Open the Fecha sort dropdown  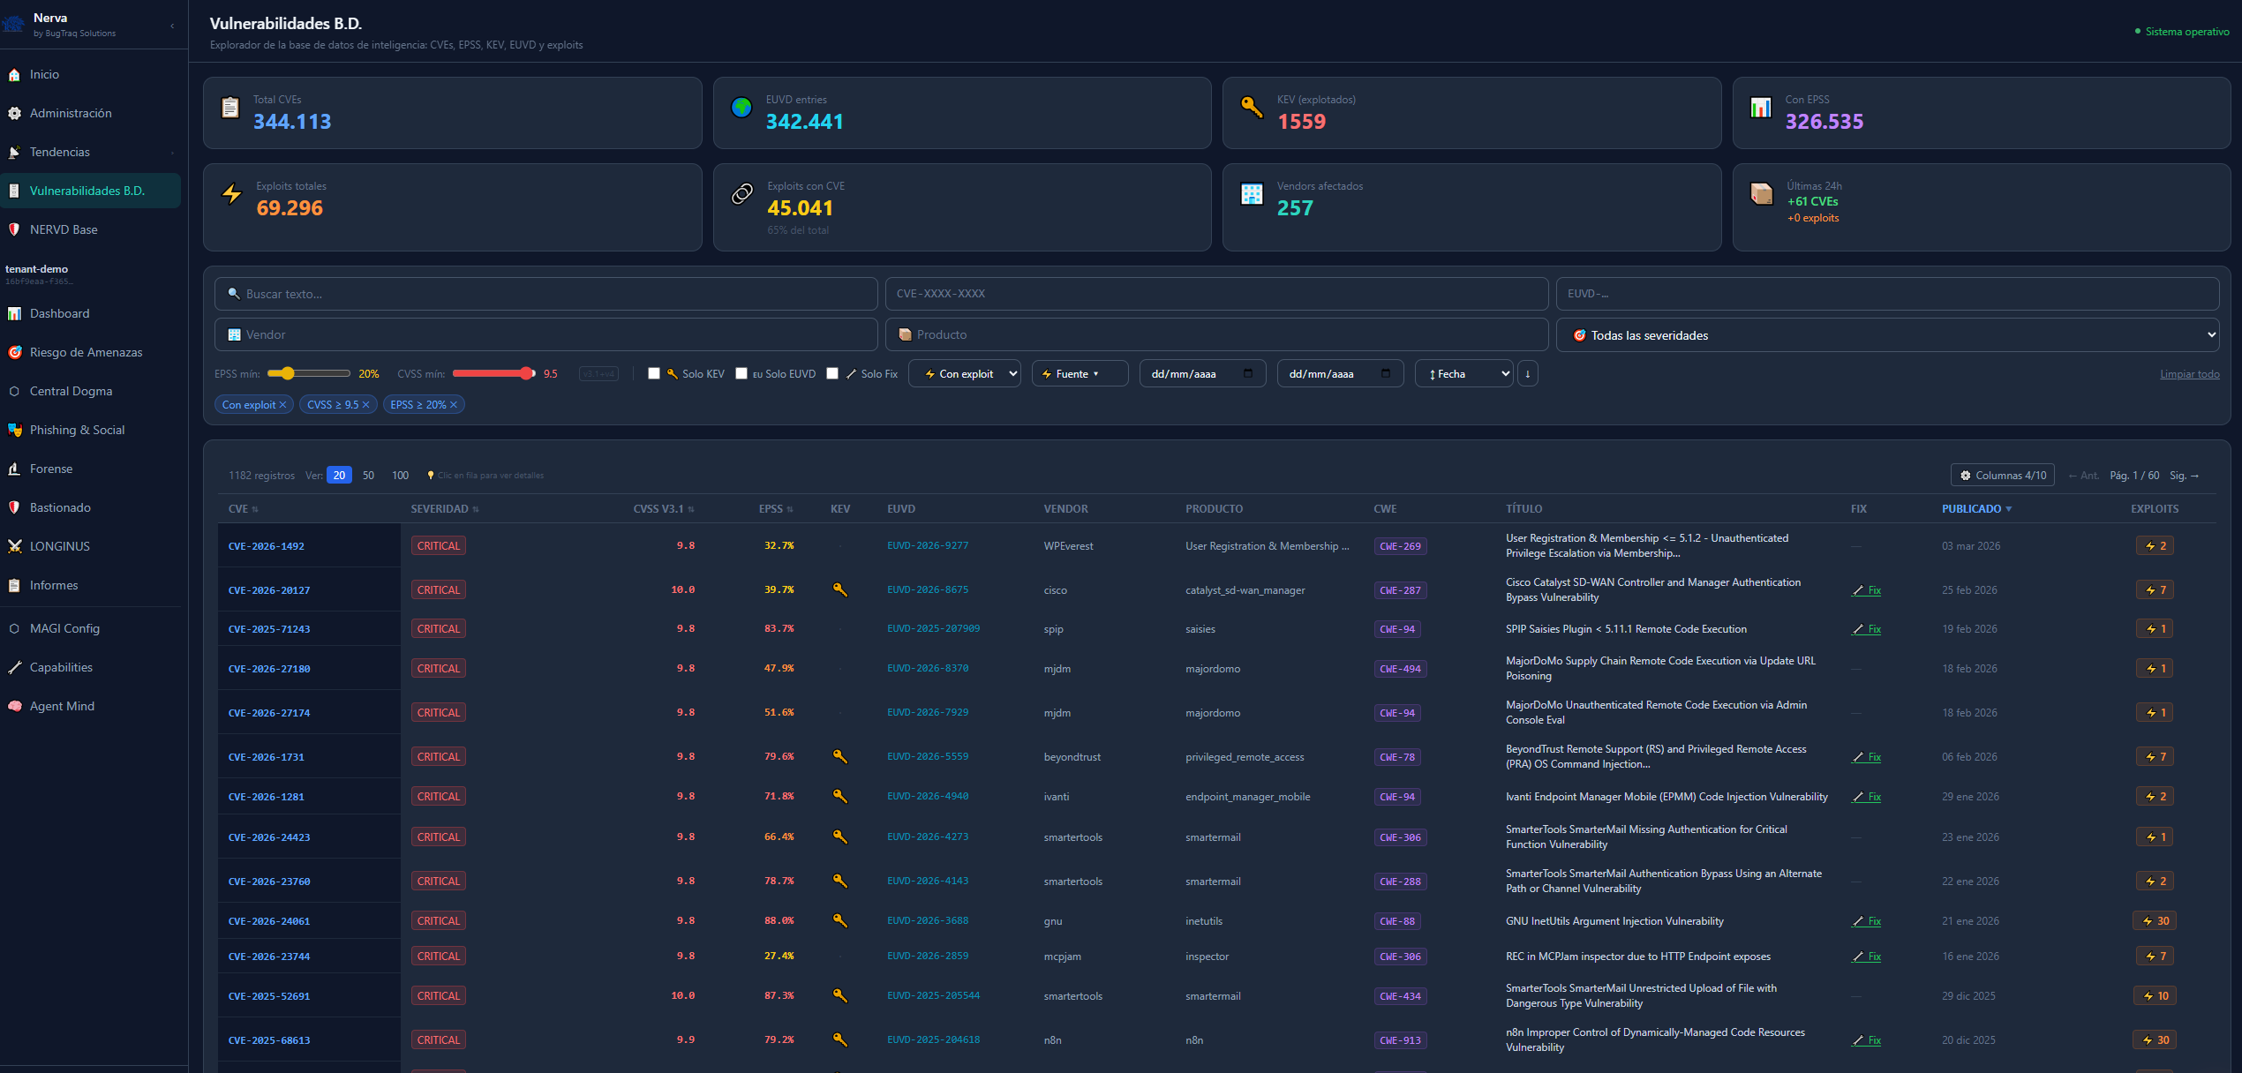(x=1463, y=374)
